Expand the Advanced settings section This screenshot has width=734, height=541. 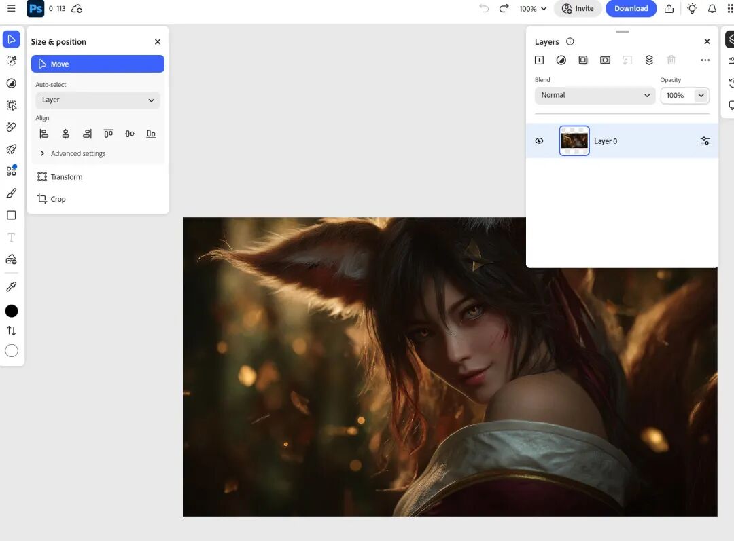coord(72,153)
